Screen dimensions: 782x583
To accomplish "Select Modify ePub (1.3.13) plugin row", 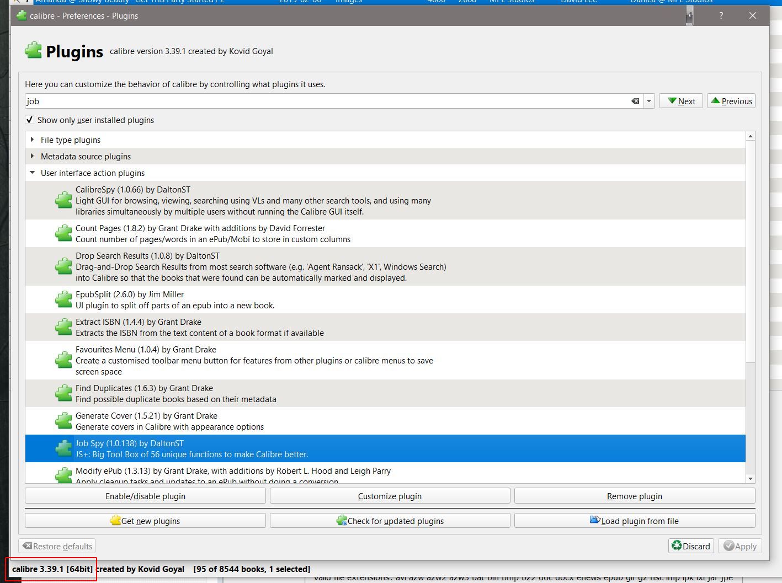I will [x=385, y=473].
